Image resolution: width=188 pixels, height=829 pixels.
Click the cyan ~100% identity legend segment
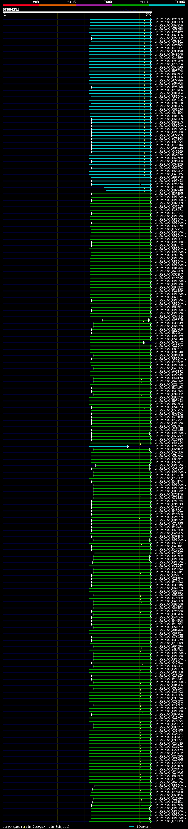coord(167,5)
